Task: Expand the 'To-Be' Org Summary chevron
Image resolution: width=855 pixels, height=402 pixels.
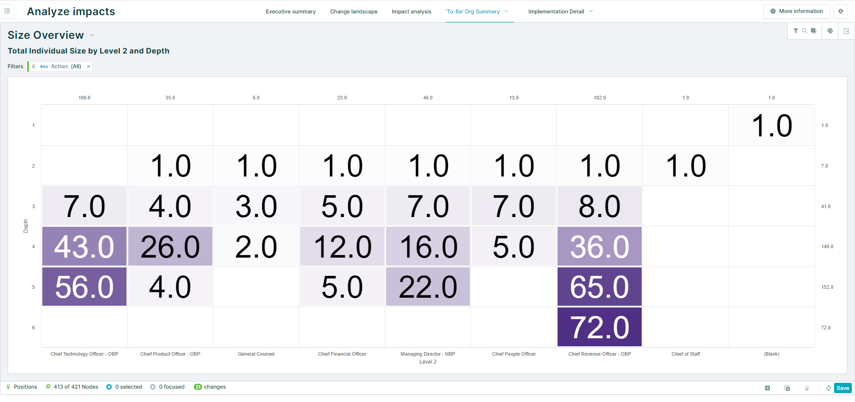Action: pyautogui.click(x=506, y=11)
